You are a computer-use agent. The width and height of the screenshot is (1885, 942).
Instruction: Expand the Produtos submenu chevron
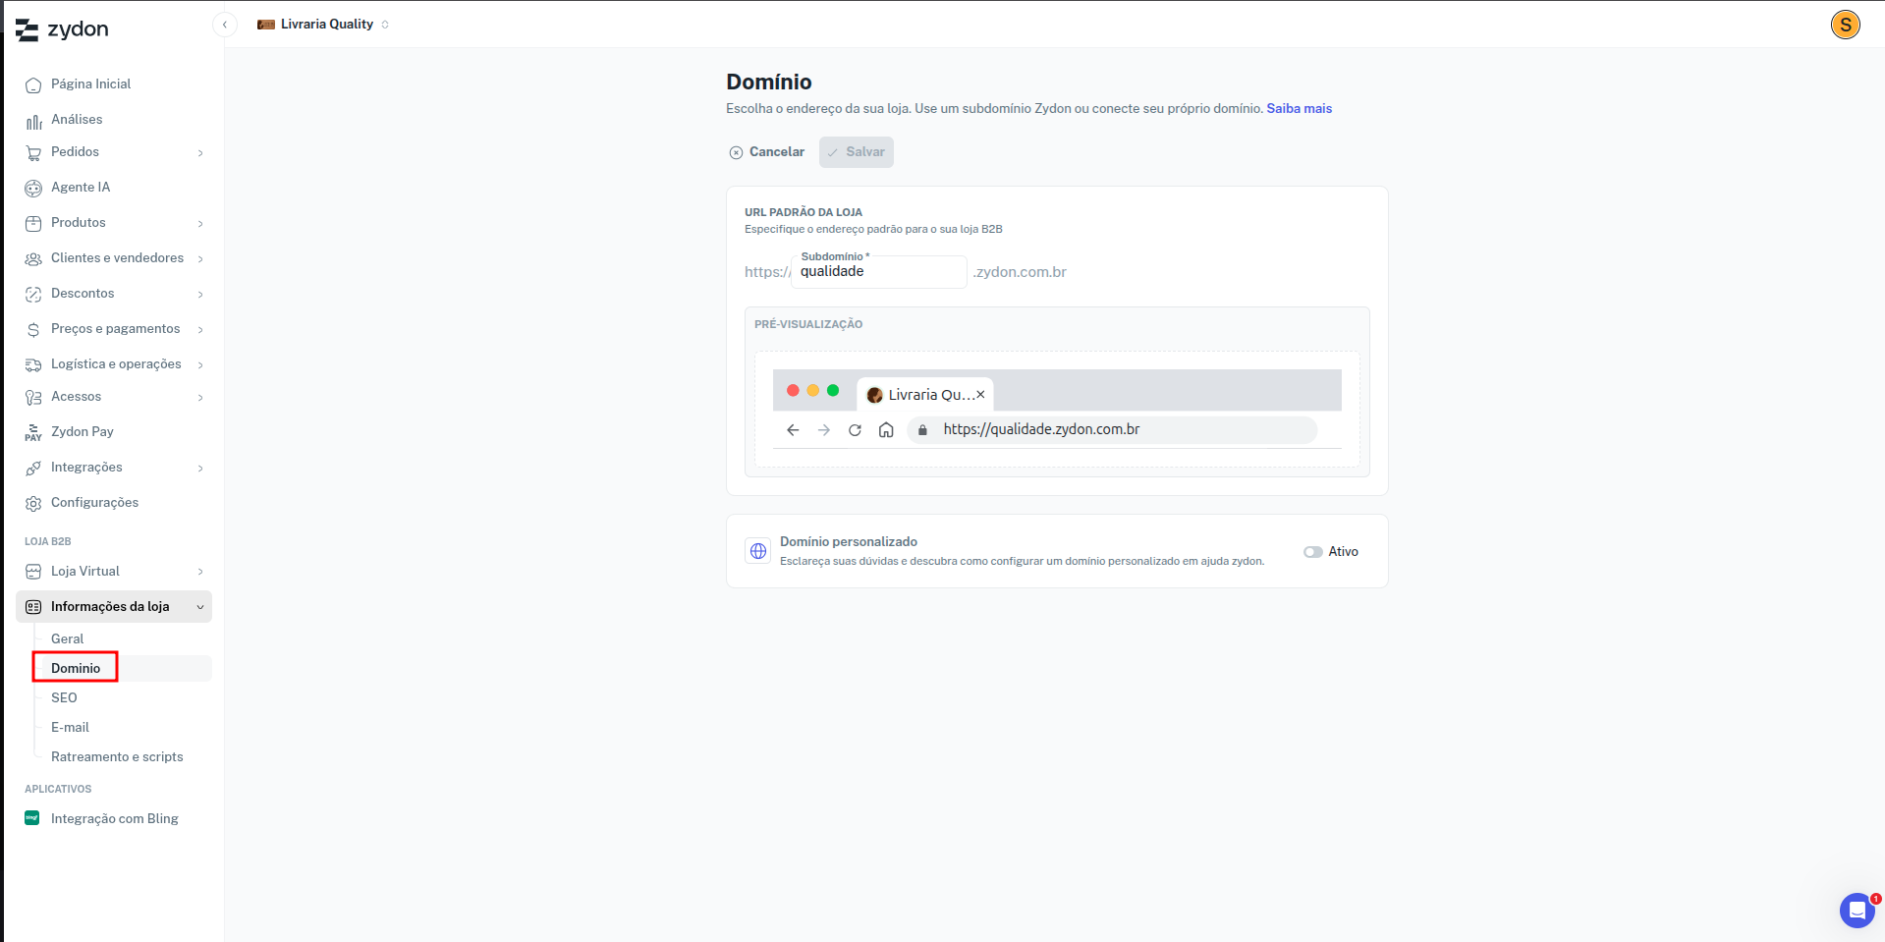click(200, 224)
